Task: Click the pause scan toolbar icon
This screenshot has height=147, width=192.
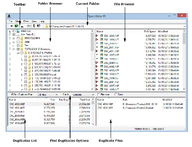Action: click(12, 26)
